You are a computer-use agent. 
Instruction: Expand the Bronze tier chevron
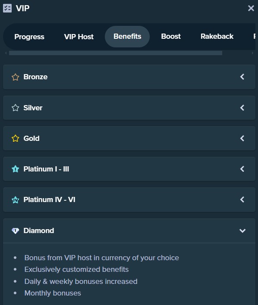point(242,77)
